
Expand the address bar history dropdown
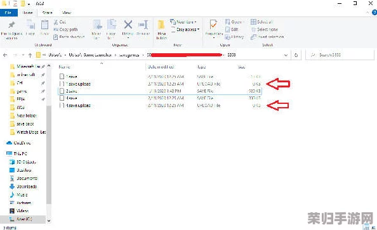[286, 55]
